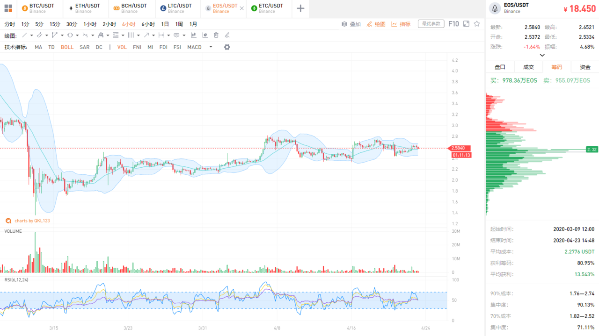Image resolution: width=599 pixels, height=336 pixels.
Task: Expand more price stats chevron
Action: point(542,55)
